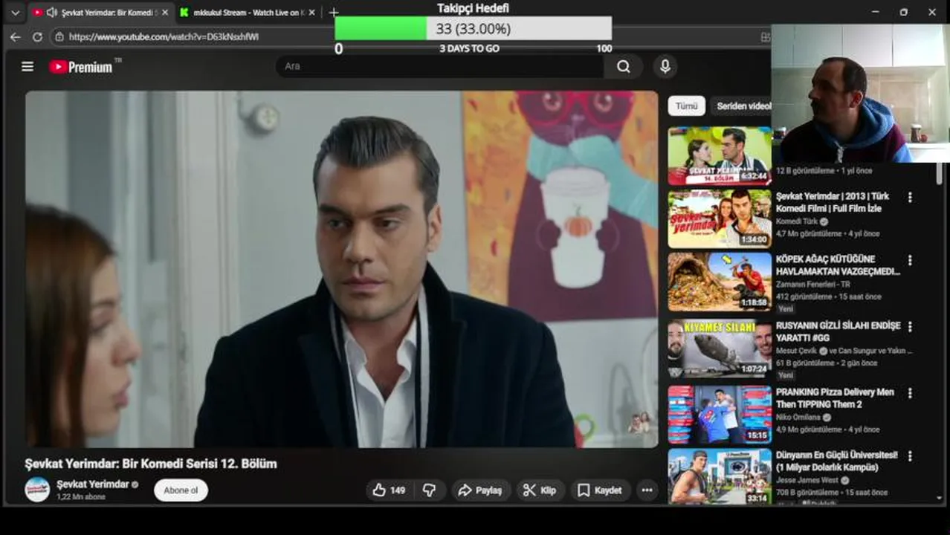Create a clip with Klip button
The height and width of the screenshot is (535, 950).
tap(540, 490)
